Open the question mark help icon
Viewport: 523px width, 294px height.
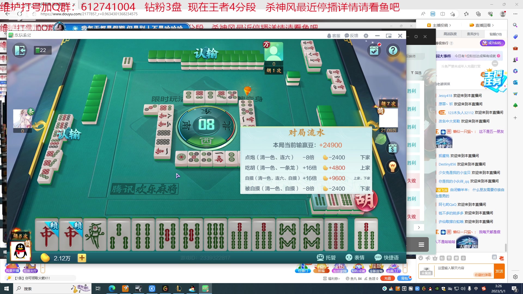pos(393,50)
